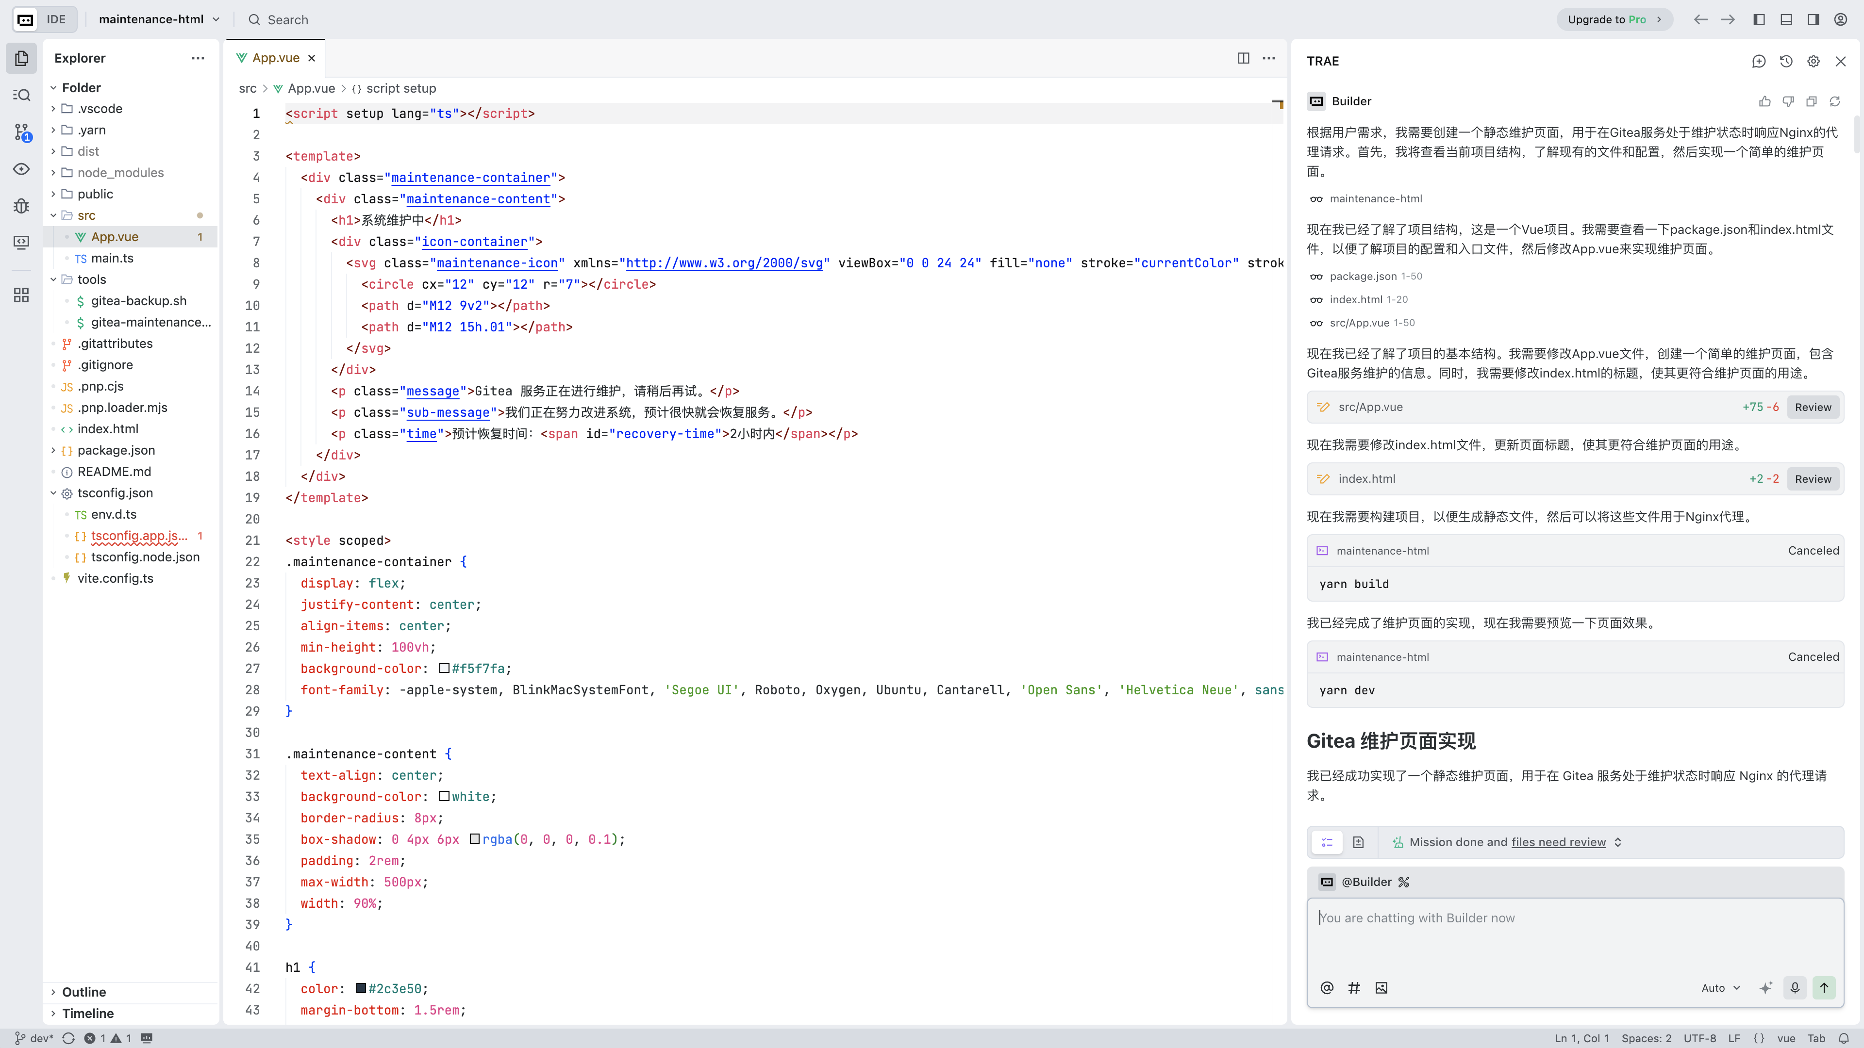This screenshot has height=1048, width=1864.
Task: Select the Debug (bug) icon in sidebar
Action: tap(21, 206)
